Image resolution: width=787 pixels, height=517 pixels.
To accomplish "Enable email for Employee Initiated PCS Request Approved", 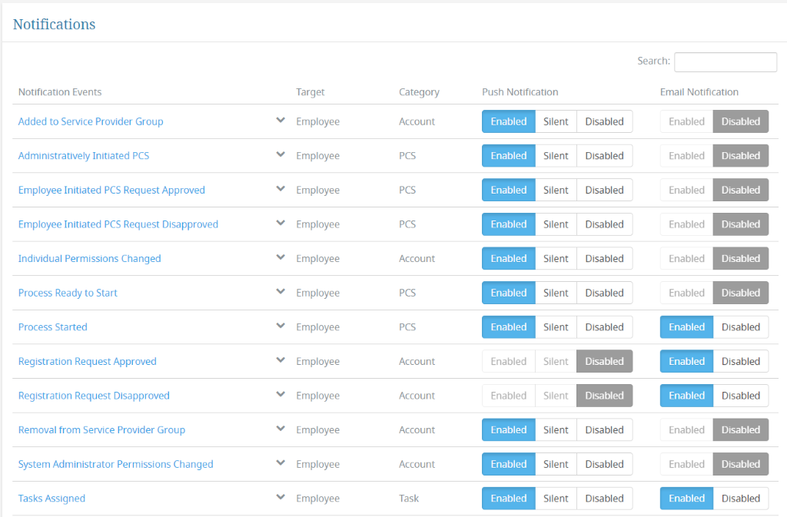I will pyautogui.click(x=686, y=190).
